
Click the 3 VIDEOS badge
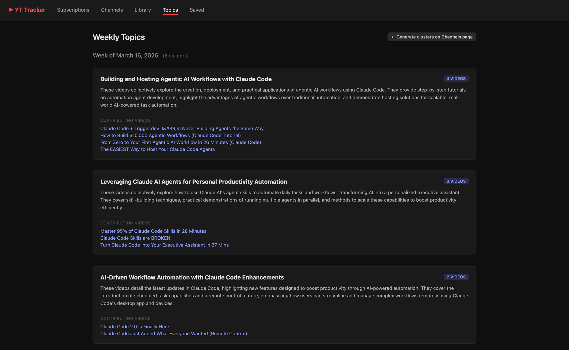pos(456,181)
